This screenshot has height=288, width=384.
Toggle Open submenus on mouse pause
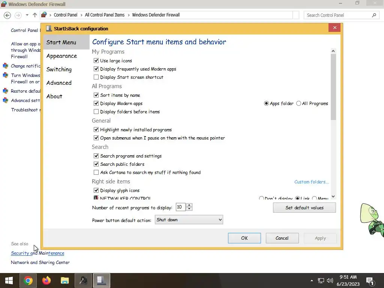(96, 138)
